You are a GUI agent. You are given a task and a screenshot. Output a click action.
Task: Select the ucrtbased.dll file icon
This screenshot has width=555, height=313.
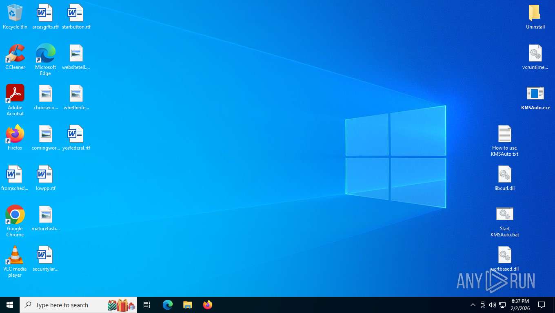tap(504, 259)
